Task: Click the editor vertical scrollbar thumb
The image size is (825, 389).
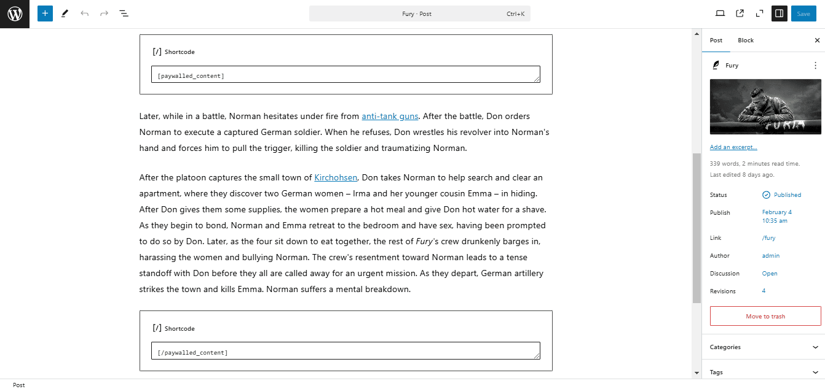Action: click(697, 227)
